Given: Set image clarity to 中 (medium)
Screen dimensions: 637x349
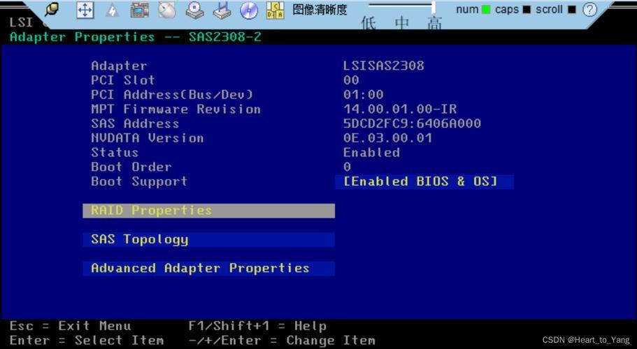Looking at the screenshot, I should (x=401, y=24).
